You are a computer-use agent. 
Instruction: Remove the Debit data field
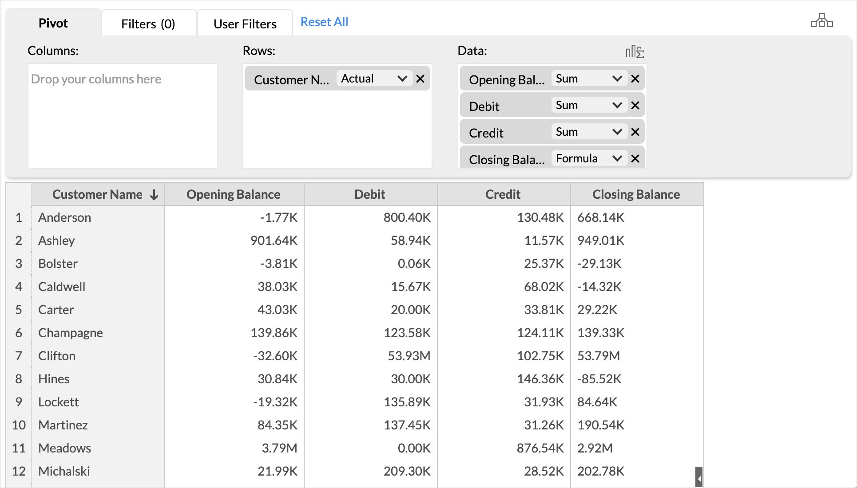tap(635, 106)
